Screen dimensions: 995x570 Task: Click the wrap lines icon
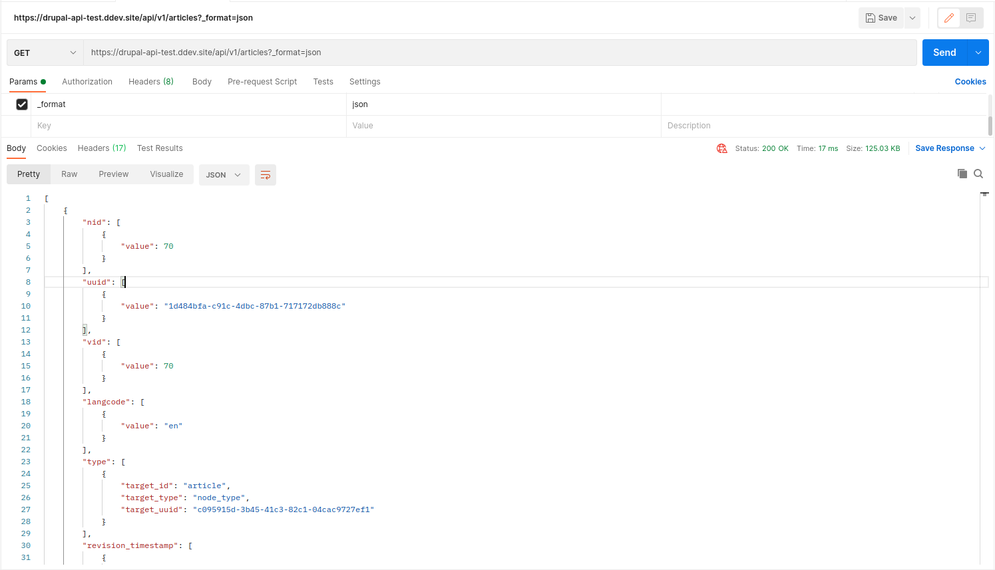(x=266, y=175)
